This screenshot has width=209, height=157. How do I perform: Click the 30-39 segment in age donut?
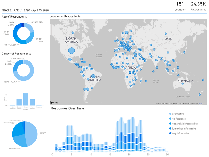click(30, 27)
